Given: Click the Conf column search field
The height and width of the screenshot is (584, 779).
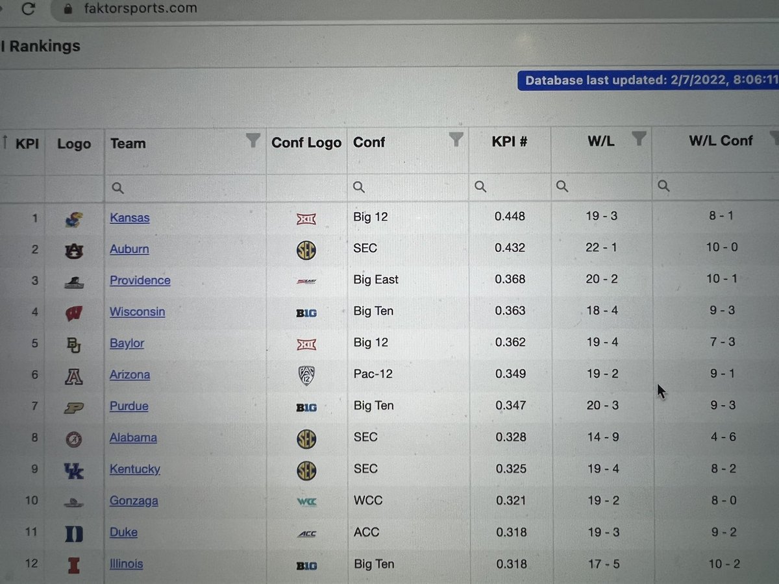Looking at the screenshot, I should pos(408,188).
